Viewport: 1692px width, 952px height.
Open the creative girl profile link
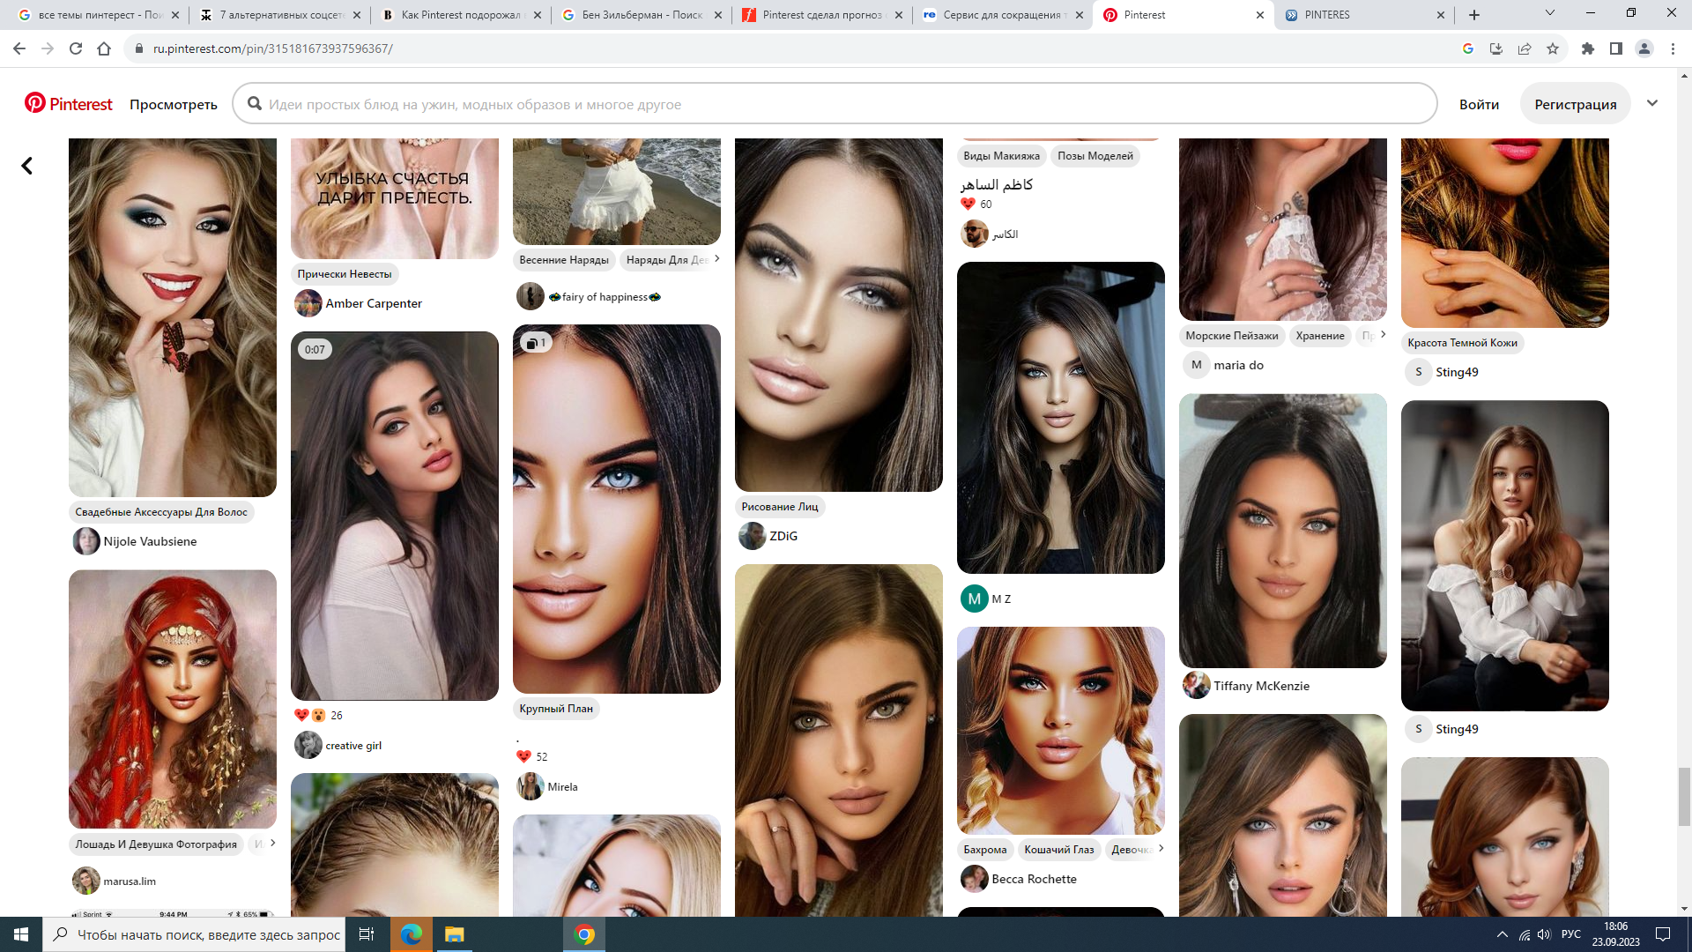coord(353,746)
